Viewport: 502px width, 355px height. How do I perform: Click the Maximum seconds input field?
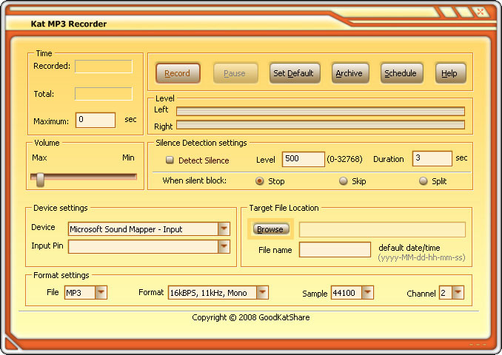point(96,120)
